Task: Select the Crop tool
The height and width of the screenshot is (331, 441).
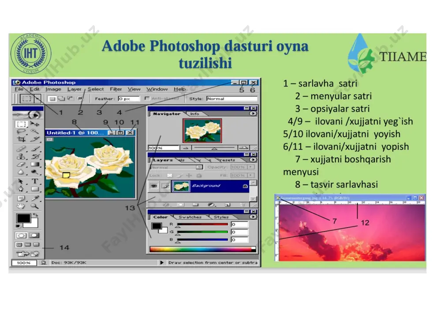Action: coord(21,139)
